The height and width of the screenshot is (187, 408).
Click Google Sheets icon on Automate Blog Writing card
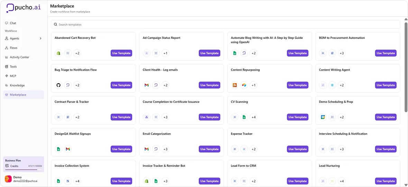(235, 53)
